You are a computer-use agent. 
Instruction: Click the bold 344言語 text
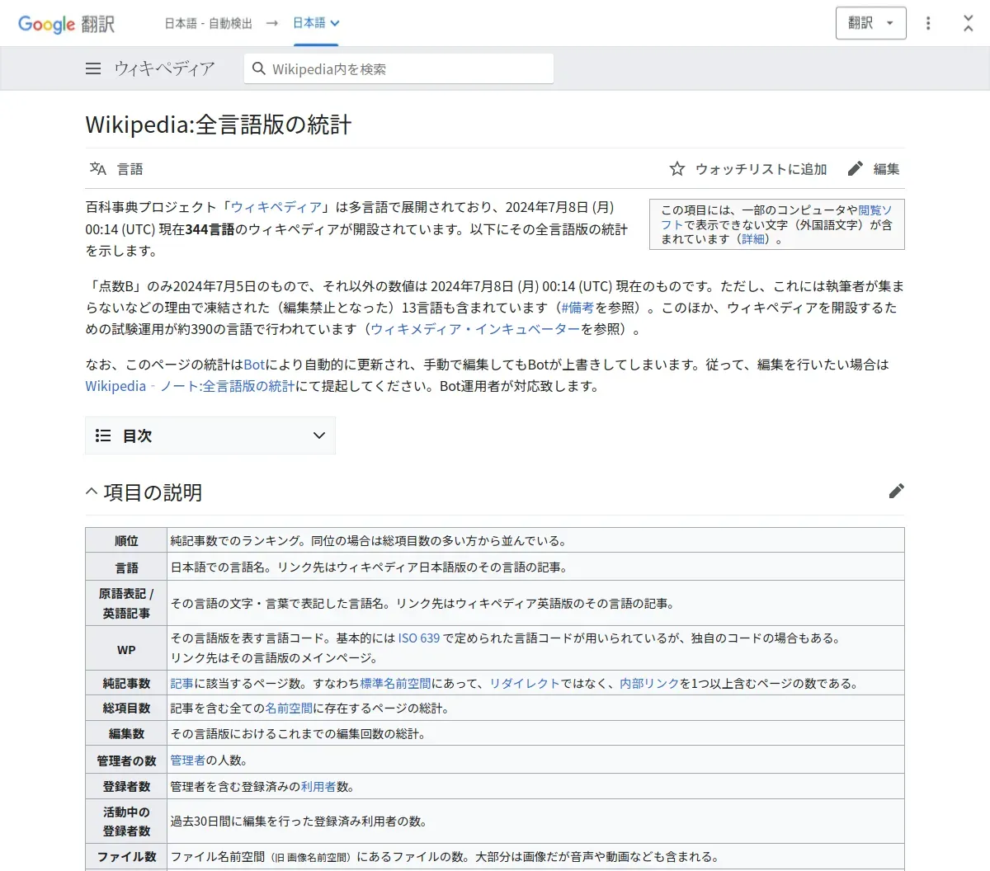coord(210,229)
